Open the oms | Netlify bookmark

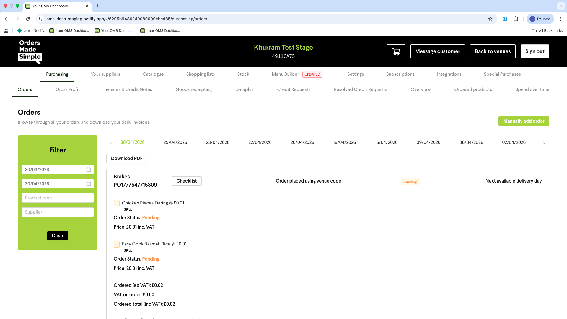click(x=31, y=31)
